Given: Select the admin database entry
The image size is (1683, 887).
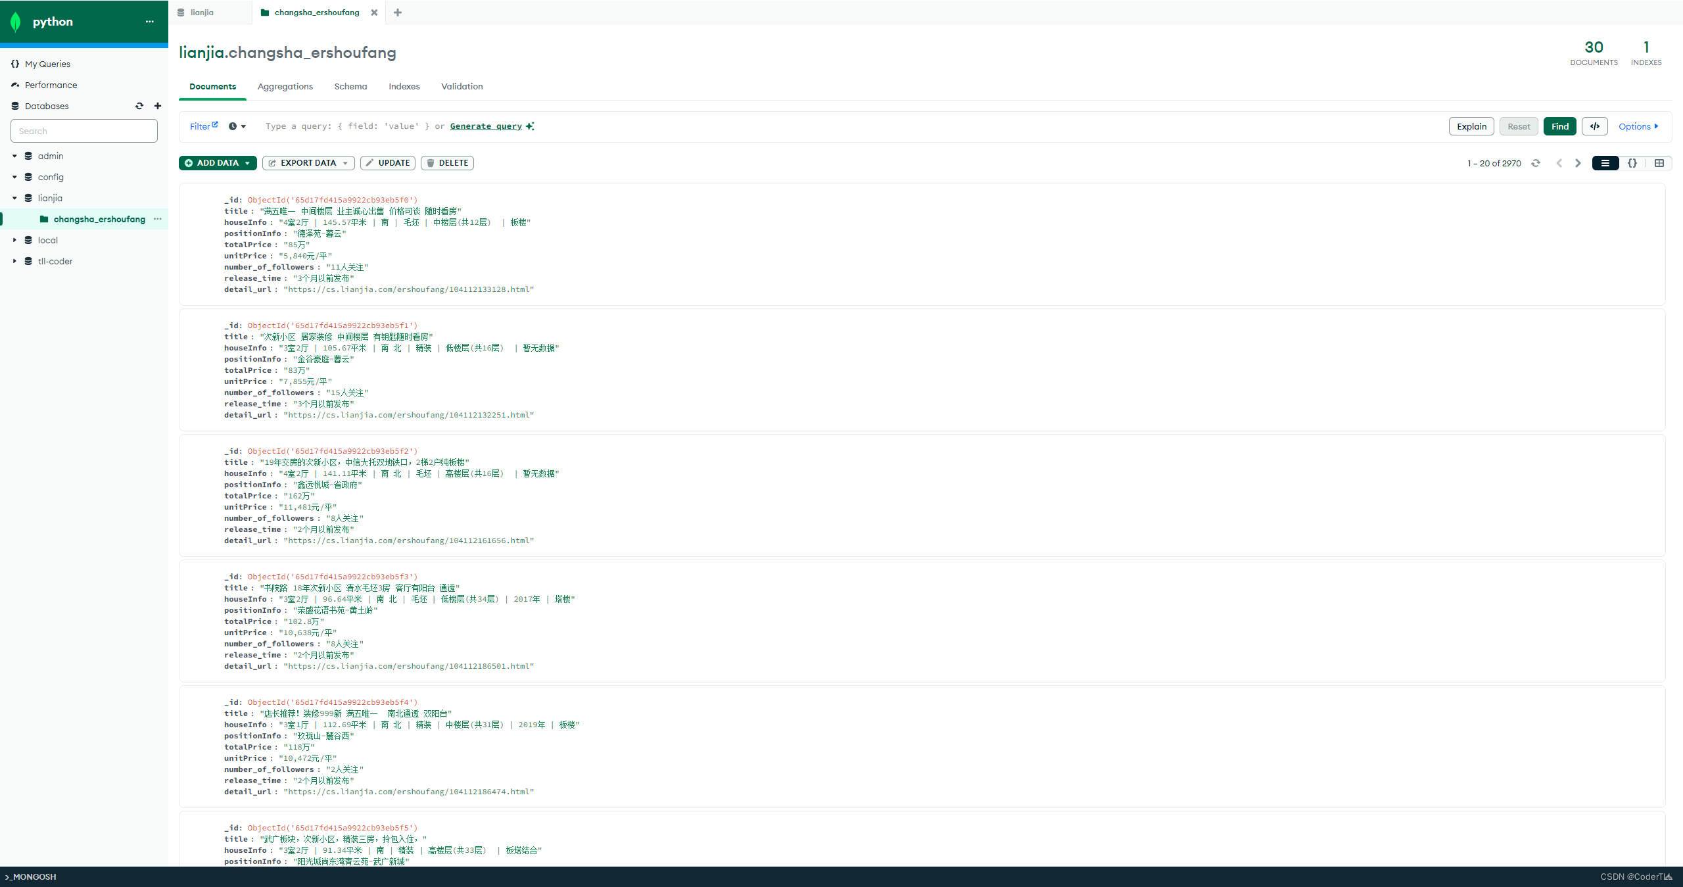Looking at the screenshot, I should click(51, 156).
